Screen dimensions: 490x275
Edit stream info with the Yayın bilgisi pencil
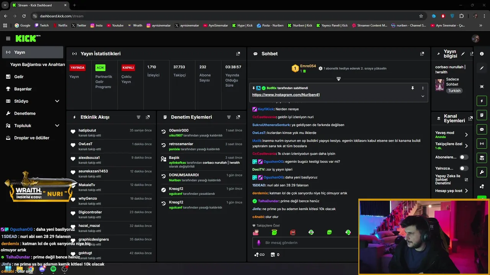[x=463, y=54]
